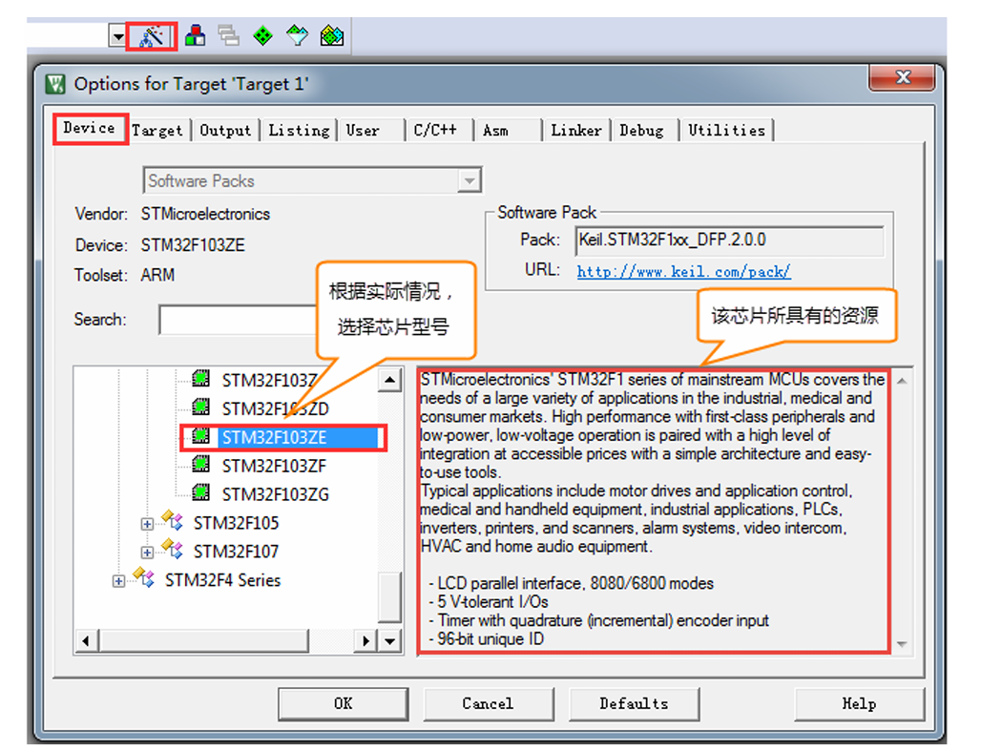The width and height of the screenshot is (1002, 752).
Task: Open the Output tab
Action: click(225, 131)
